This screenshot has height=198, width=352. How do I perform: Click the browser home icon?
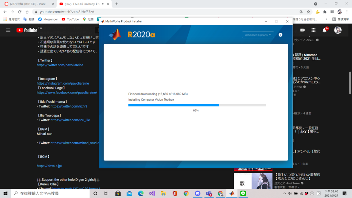(x=27, y=12)
